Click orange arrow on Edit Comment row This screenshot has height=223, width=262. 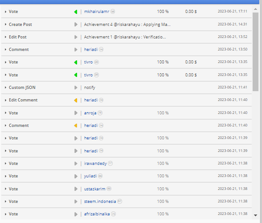(x=76, y=100)
